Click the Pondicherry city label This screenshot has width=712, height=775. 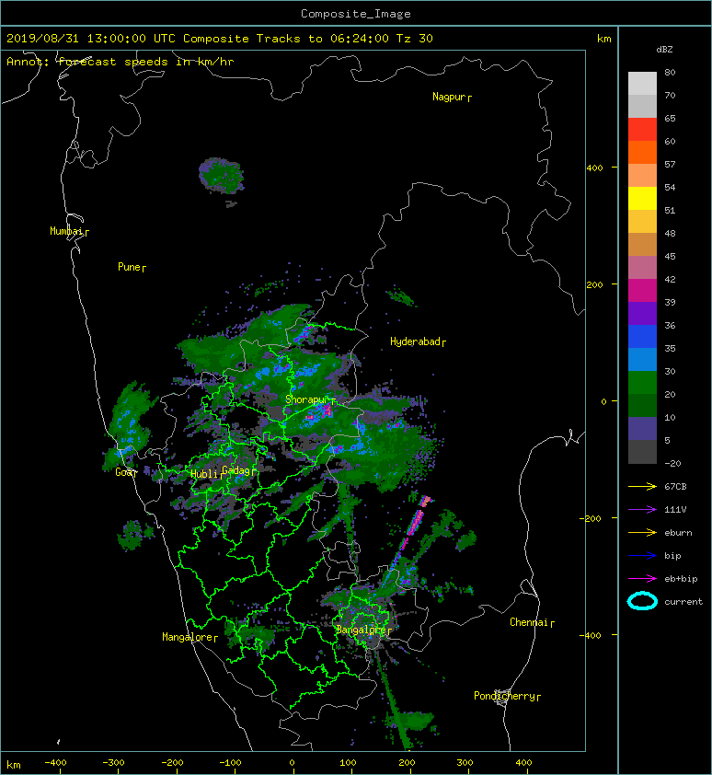504,696
